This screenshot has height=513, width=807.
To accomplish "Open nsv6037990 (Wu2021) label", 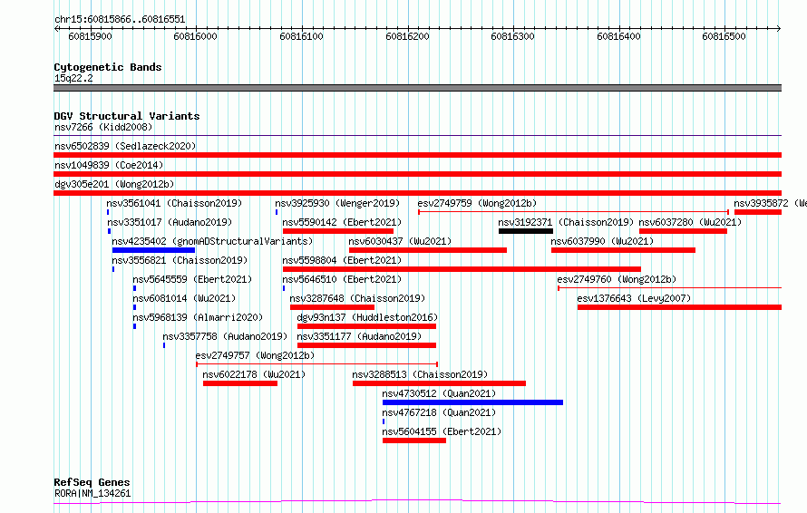I will pos(602,241).
